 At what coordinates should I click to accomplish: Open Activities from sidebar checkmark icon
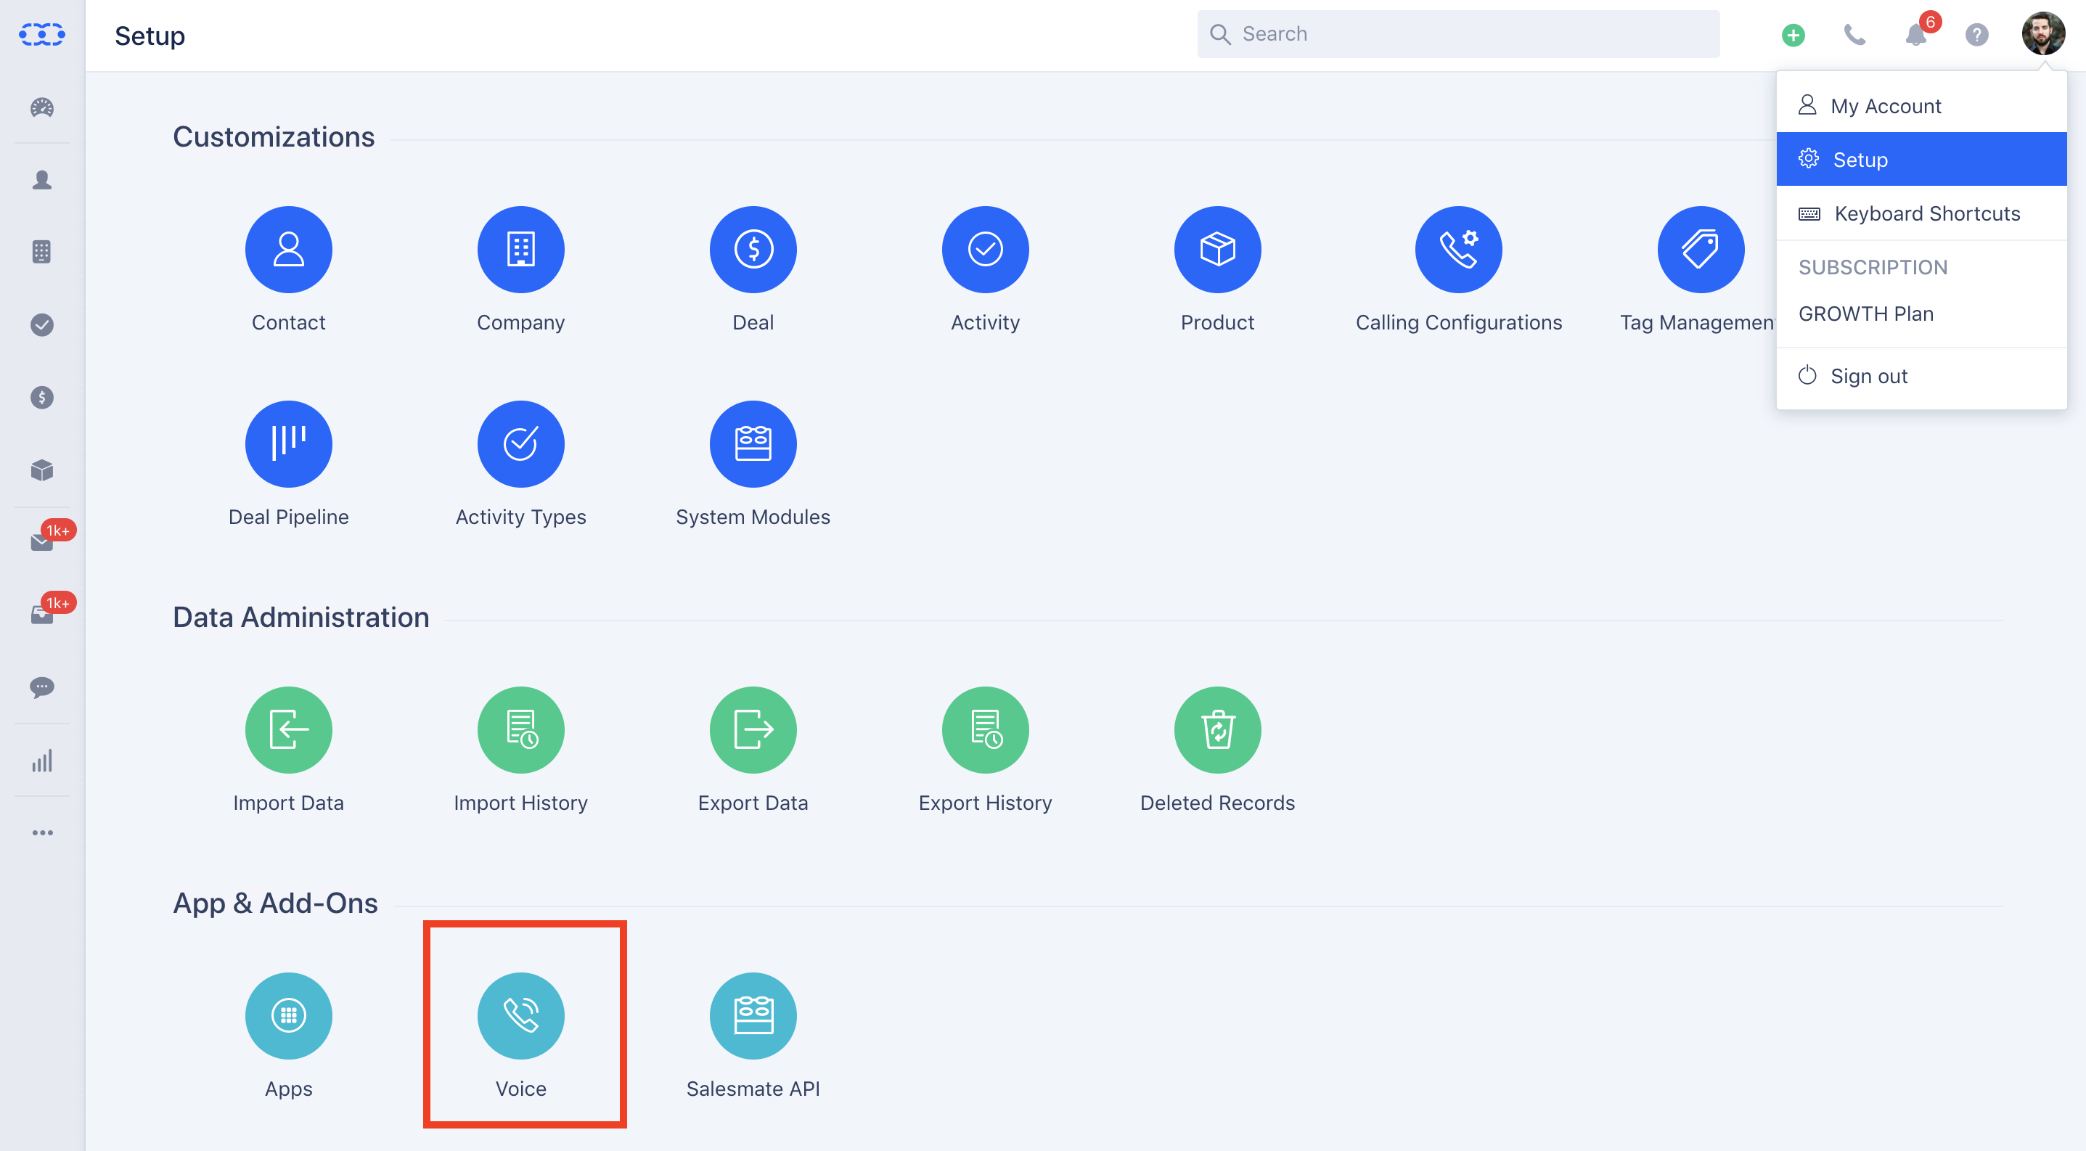point(42,324)
